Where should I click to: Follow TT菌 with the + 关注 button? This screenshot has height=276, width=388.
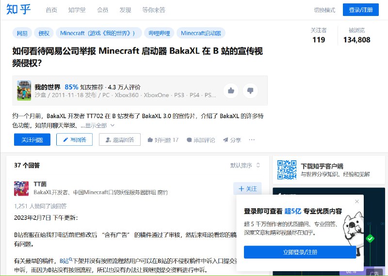click(x=247, y=189)
